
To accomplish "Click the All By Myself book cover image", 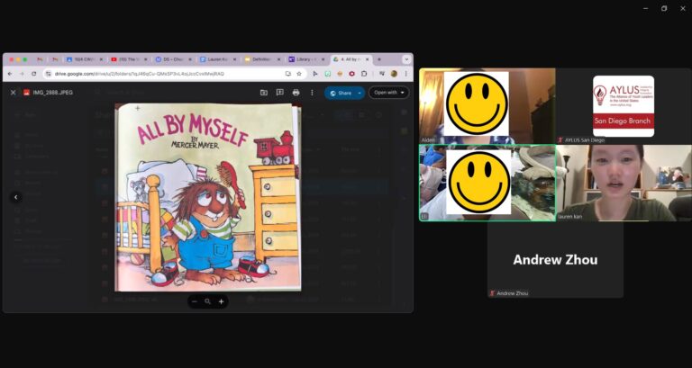I will tap(208, 197).
